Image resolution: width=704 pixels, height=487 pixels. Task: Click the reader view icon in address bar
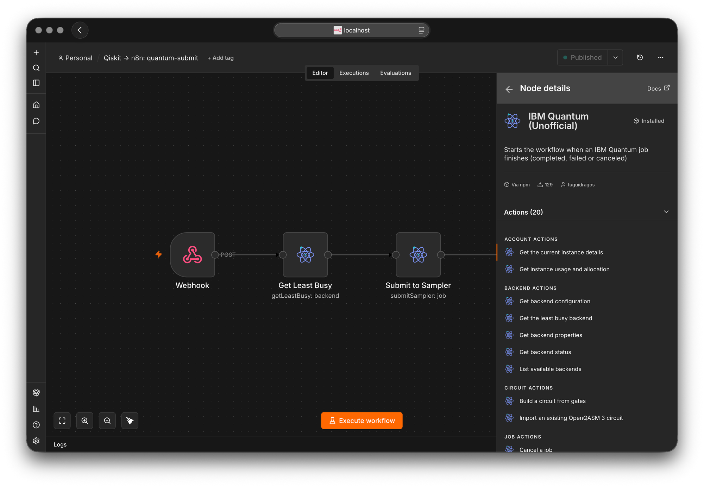pyautogui.click(x=421, y=30)
